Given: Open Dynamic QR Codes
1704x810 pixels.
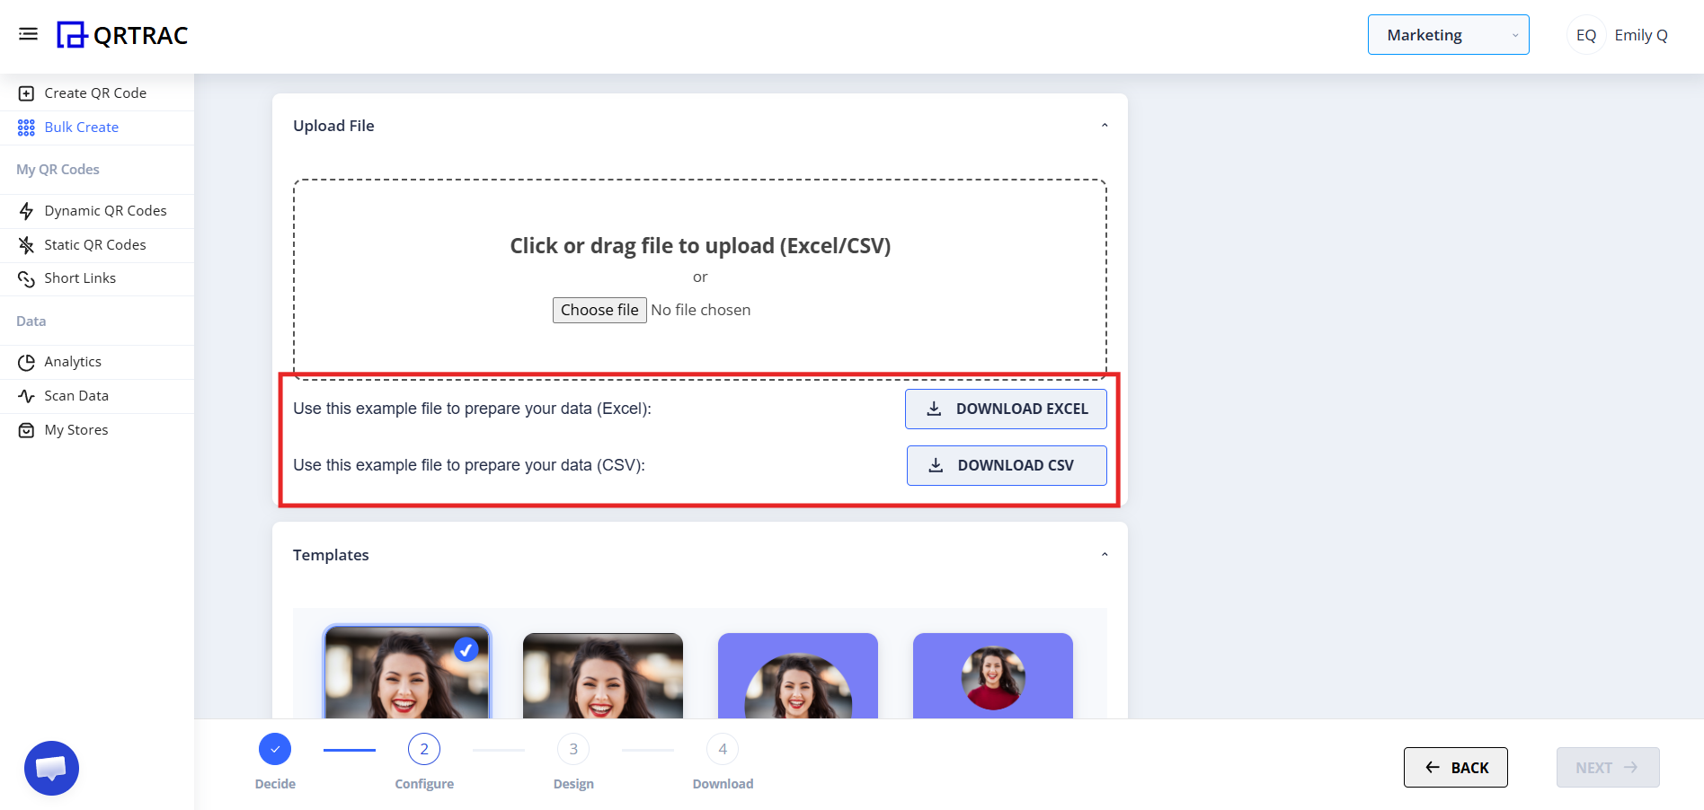Looking at the screenshot, I should pyautogui.click(x=105, y=210).
